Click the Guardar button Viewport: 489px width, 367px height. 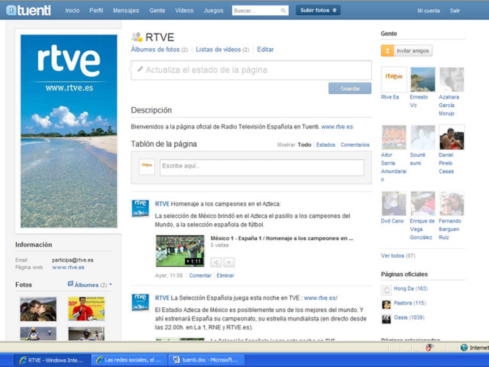349,88
